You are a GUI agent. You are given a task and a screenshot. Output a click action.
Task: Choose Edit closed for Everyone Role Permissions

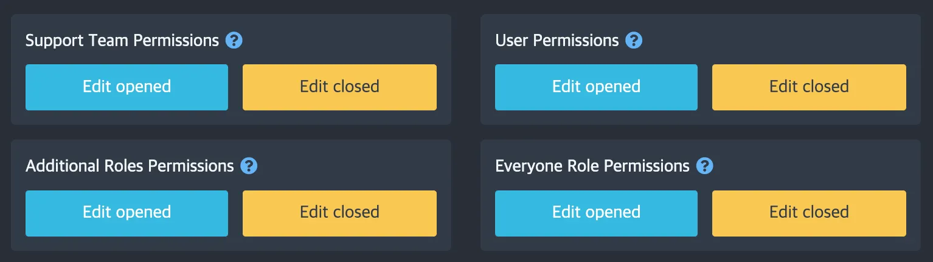click(809, 213)
